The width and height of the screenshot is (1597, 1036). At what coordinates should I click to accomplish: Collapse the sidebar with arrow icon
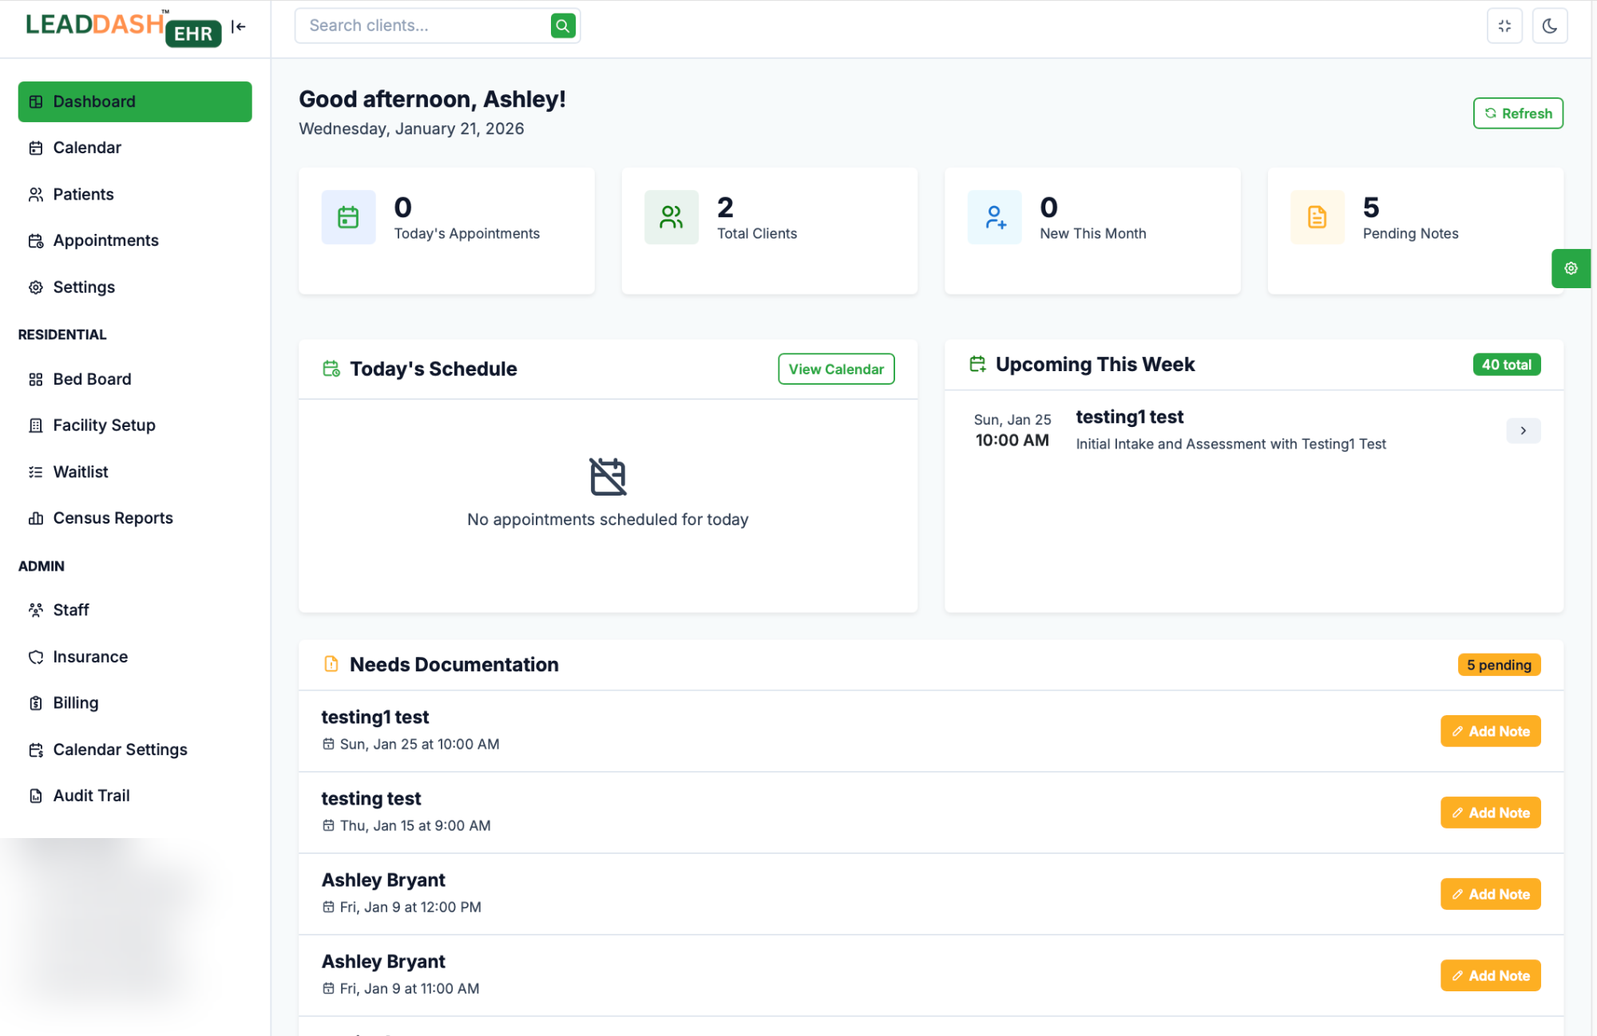[x=238, y=26]
